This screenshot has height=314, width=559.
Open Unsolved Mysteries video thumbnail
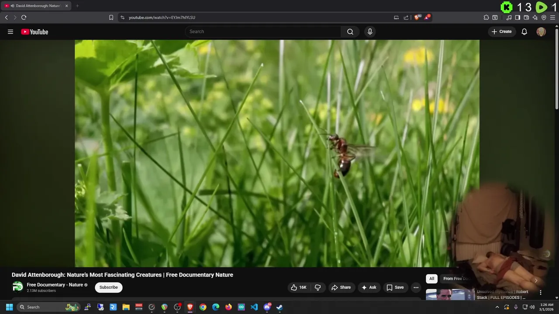pos(450,295)
